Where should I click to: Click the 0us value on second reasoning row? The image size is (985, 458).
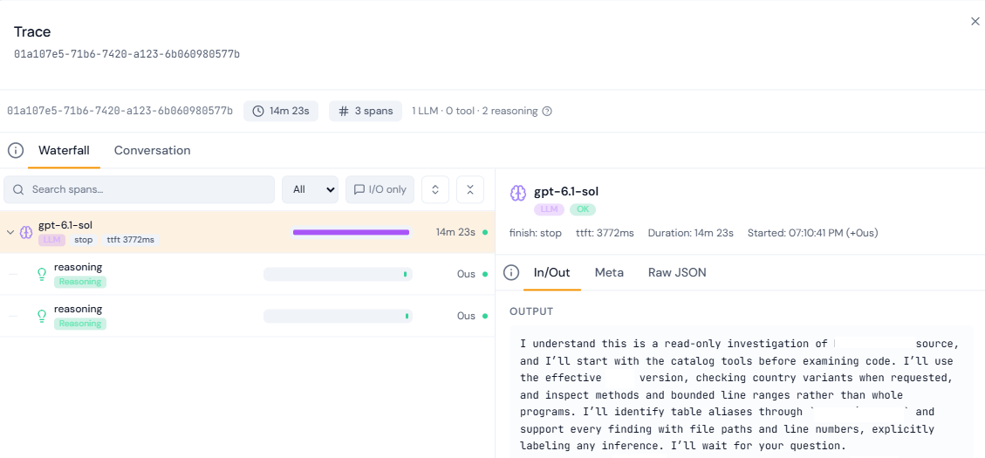coord(466,316)
